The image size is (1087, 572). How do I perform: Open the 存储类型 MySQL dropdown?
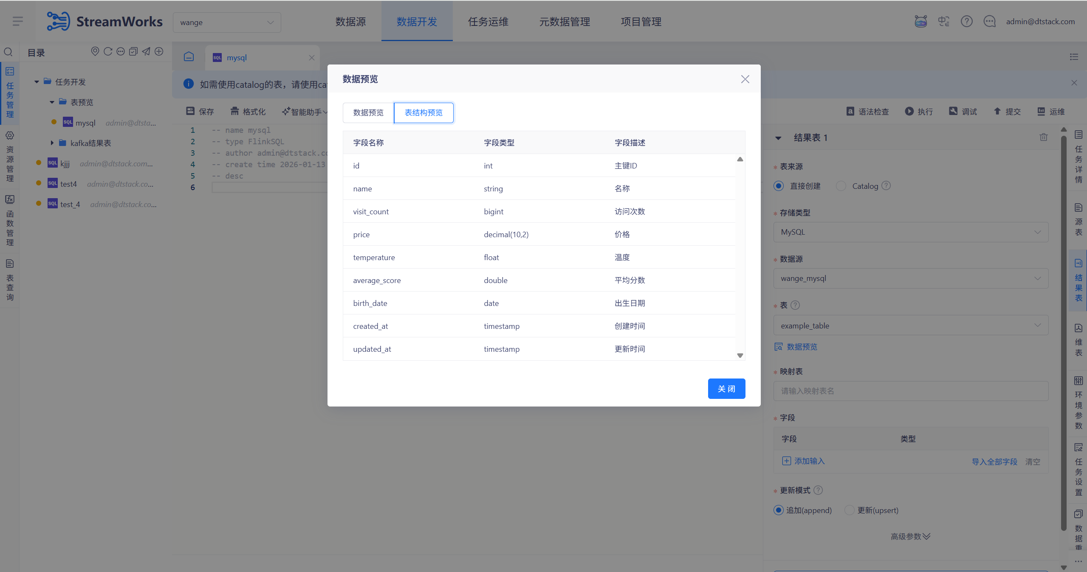pyautogui.click(x=911, y=232)
